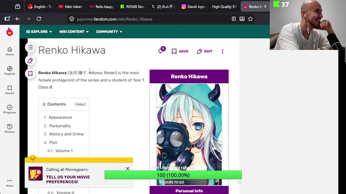Toggle reader view icon
Viewport: 346px width, 194px height.
234,19
